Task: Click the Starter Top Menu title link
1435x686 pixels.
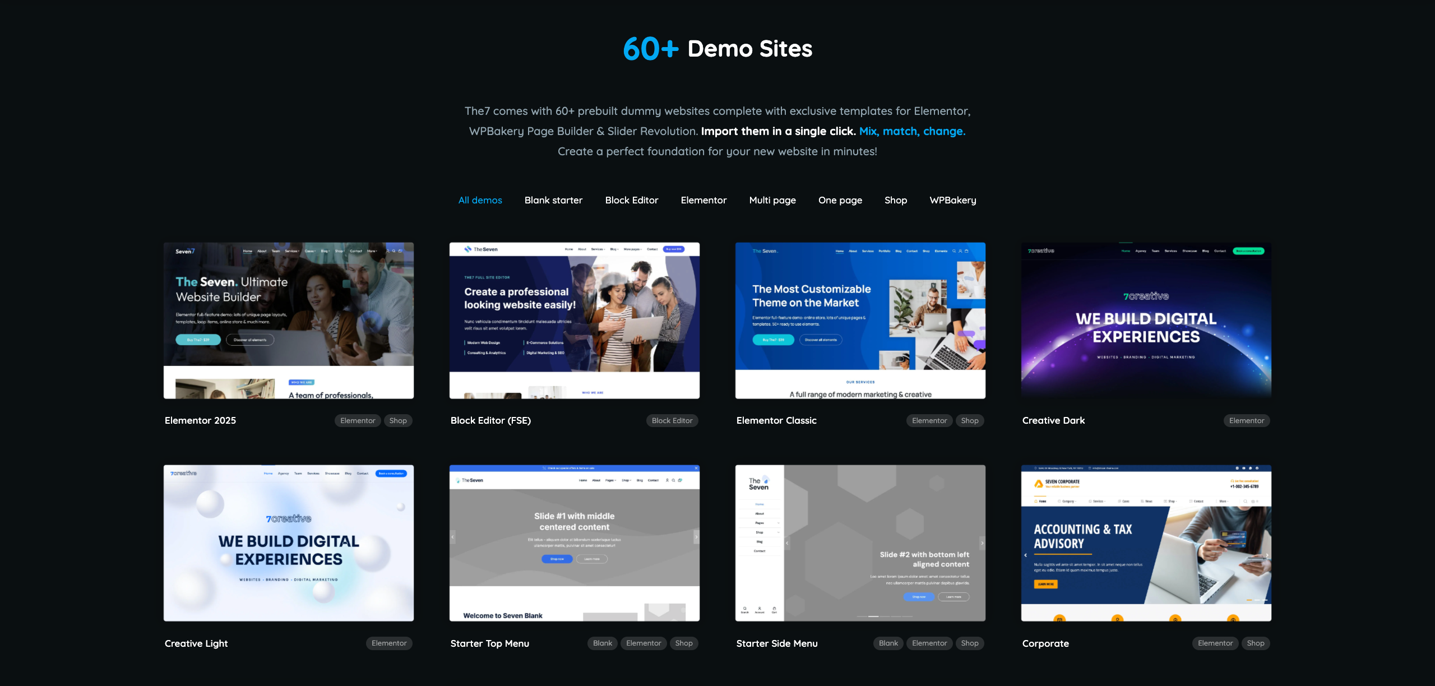Action: click(x=489, y=643)
